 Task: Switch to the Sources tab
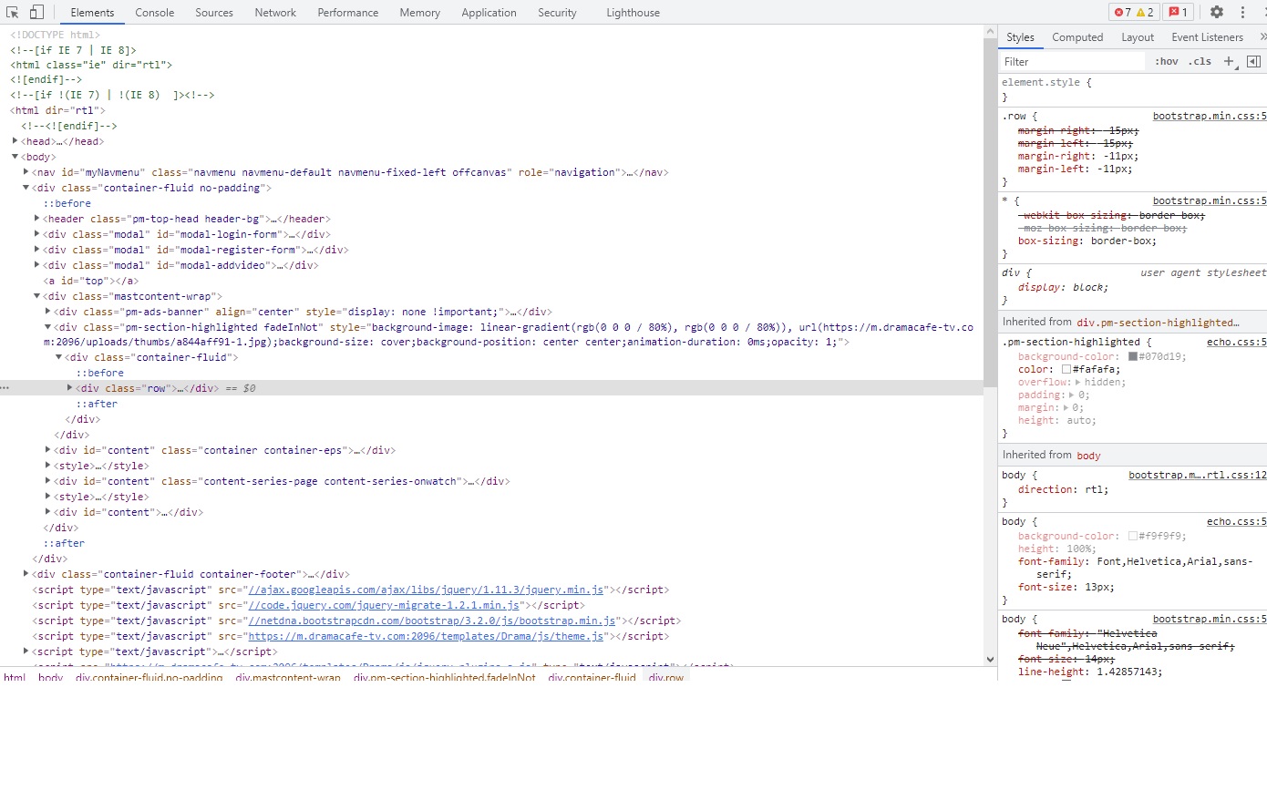click(x=214, y=12)
